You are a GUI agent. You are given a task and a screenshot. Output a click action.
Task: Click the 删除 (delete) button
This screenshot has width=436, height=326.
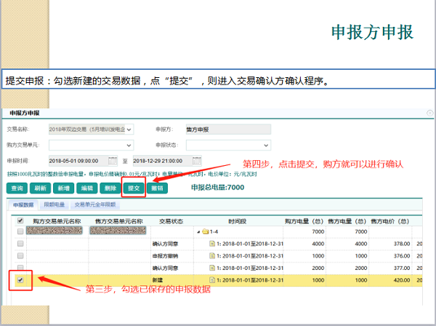pos(110,188)
